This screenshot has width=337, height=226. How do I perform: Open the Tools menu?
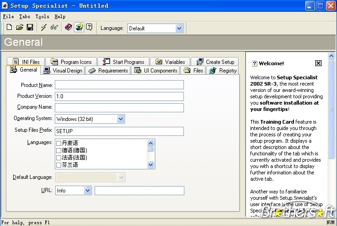(x=42, y=17)
